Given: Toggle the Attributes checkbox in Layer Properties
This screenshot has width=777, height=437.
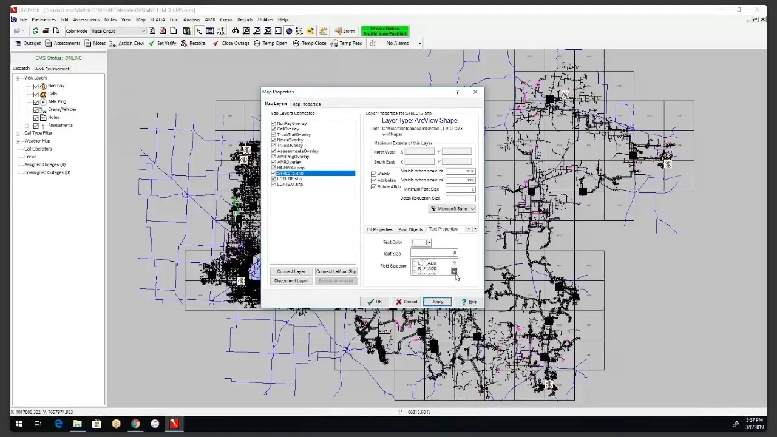Looking at the screenshot, I should [x=374, y=180].
